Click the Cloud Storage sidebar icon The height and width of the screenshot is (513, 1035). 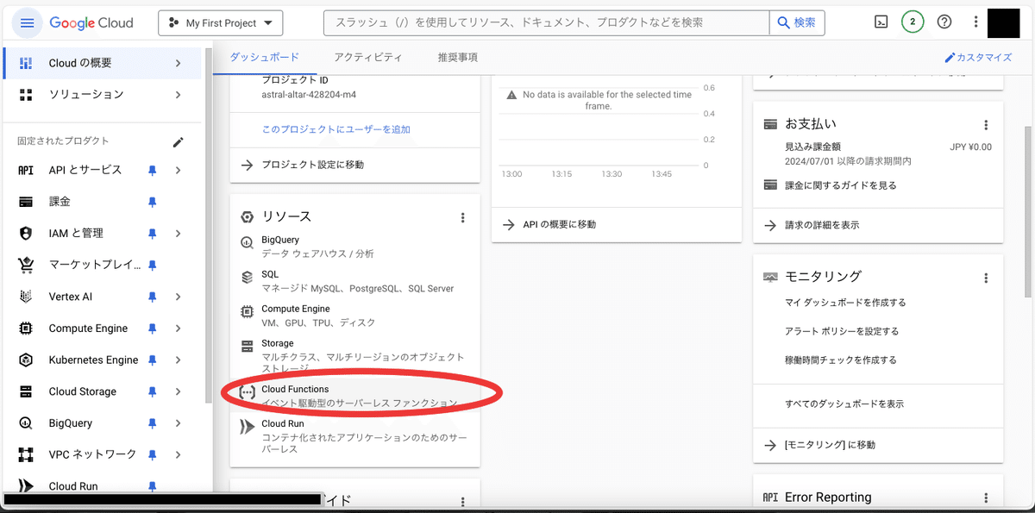(26, 391)
